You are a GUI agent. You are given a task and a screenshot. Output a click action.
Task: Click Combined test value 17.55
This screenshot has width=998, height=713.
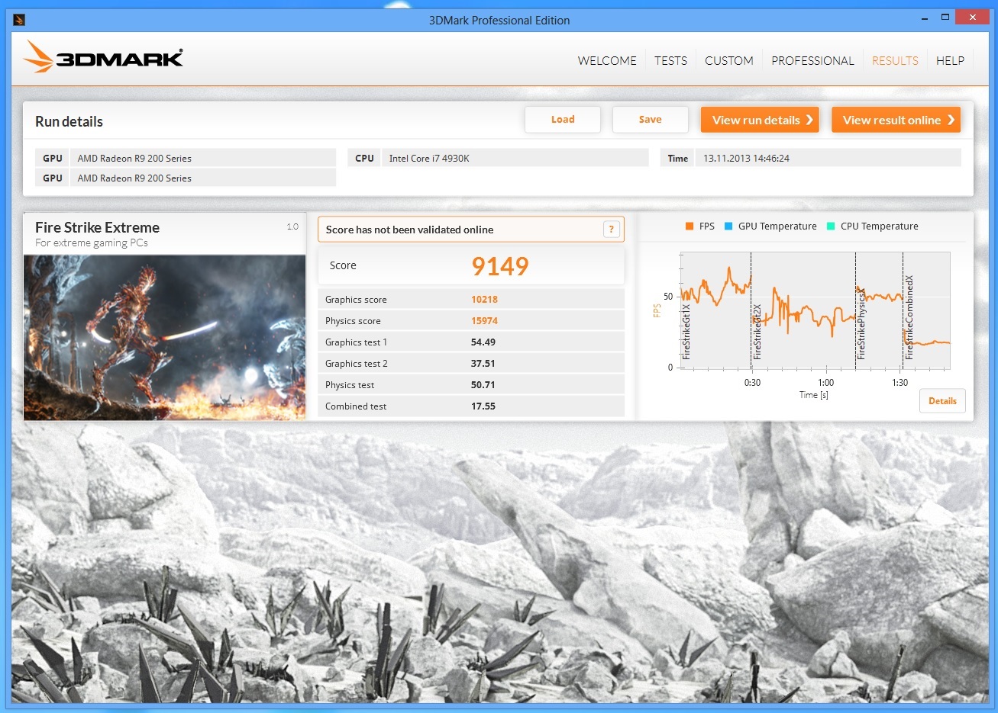[483, 406]
